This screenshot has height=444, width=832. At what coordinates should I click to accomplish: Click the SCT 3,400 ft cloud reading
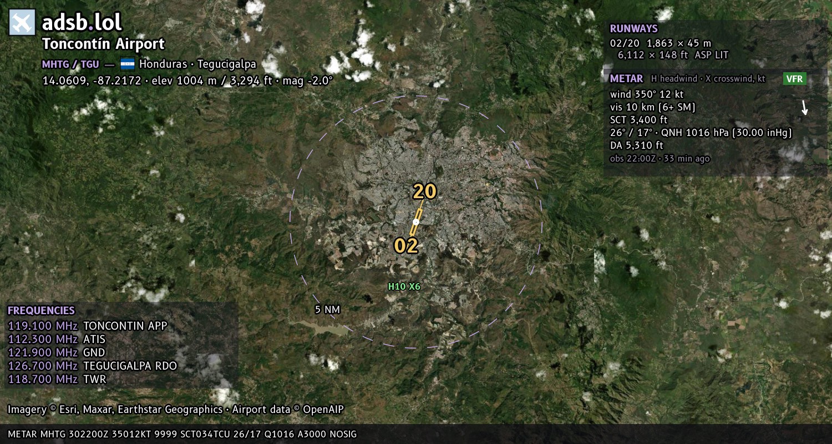tap(639, 120)
